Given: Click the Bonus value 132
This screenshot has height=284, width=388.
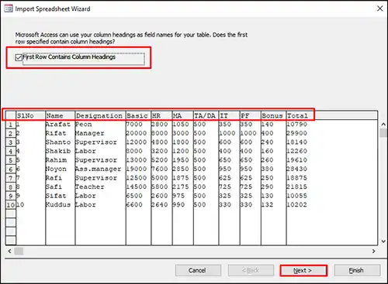Looking at the screenshot, I should pos(267,205).
